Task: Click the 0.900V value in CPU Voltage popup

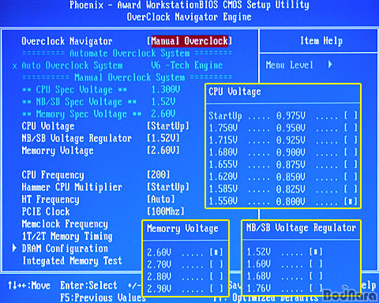Action: tap(291, 152)
